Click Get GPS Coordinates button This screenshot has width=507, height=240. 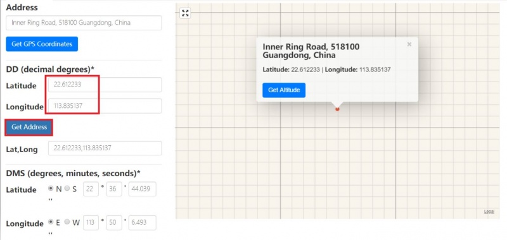pyautogui.click(x=42, y=44)
